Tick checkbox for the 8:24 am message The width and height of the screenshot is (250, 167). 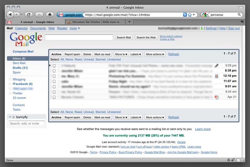54,92
